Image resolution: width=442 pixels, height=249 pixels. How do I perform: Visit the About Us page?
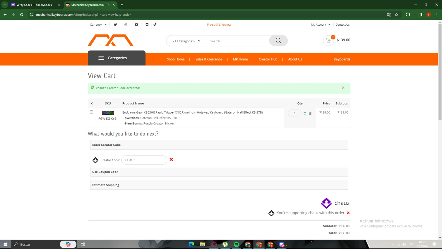pyautogui.click(x=295, y=59)
